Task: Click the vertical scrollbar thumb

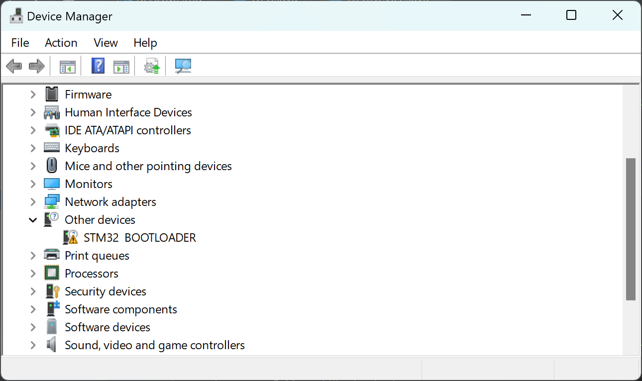Action: point(631,229)
